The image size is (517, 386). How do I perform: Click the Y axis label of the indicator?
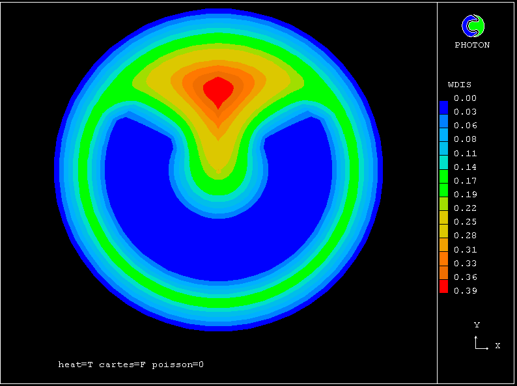[x=477, y=325]
